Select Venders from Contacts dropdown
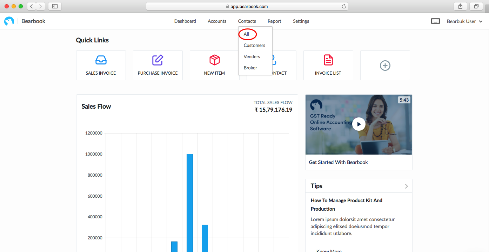489x252 pixels. [x=252, y=56]
